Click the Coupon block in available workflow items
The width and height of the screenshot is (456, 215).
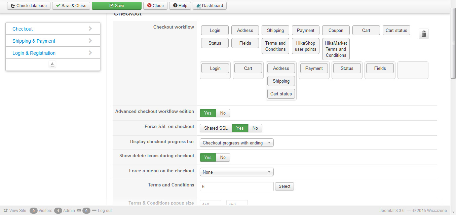click(336, 31)
